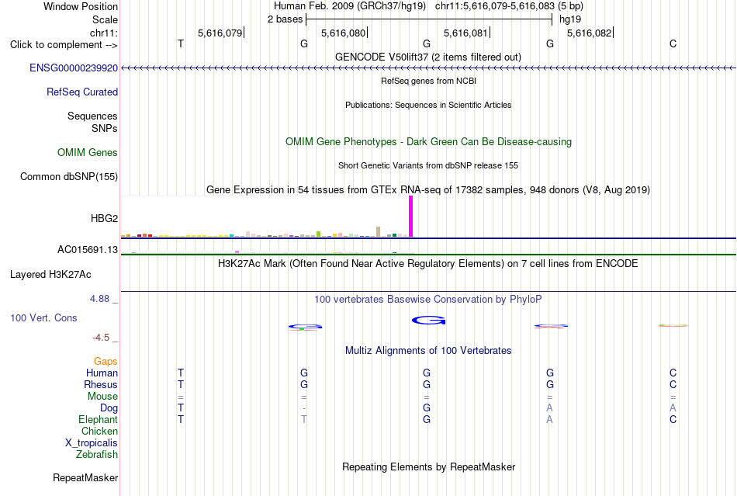Click the H3K27Ac Mark ENCODE track title
The width and height of the screenshot is (737, 496).
[428, 263]
